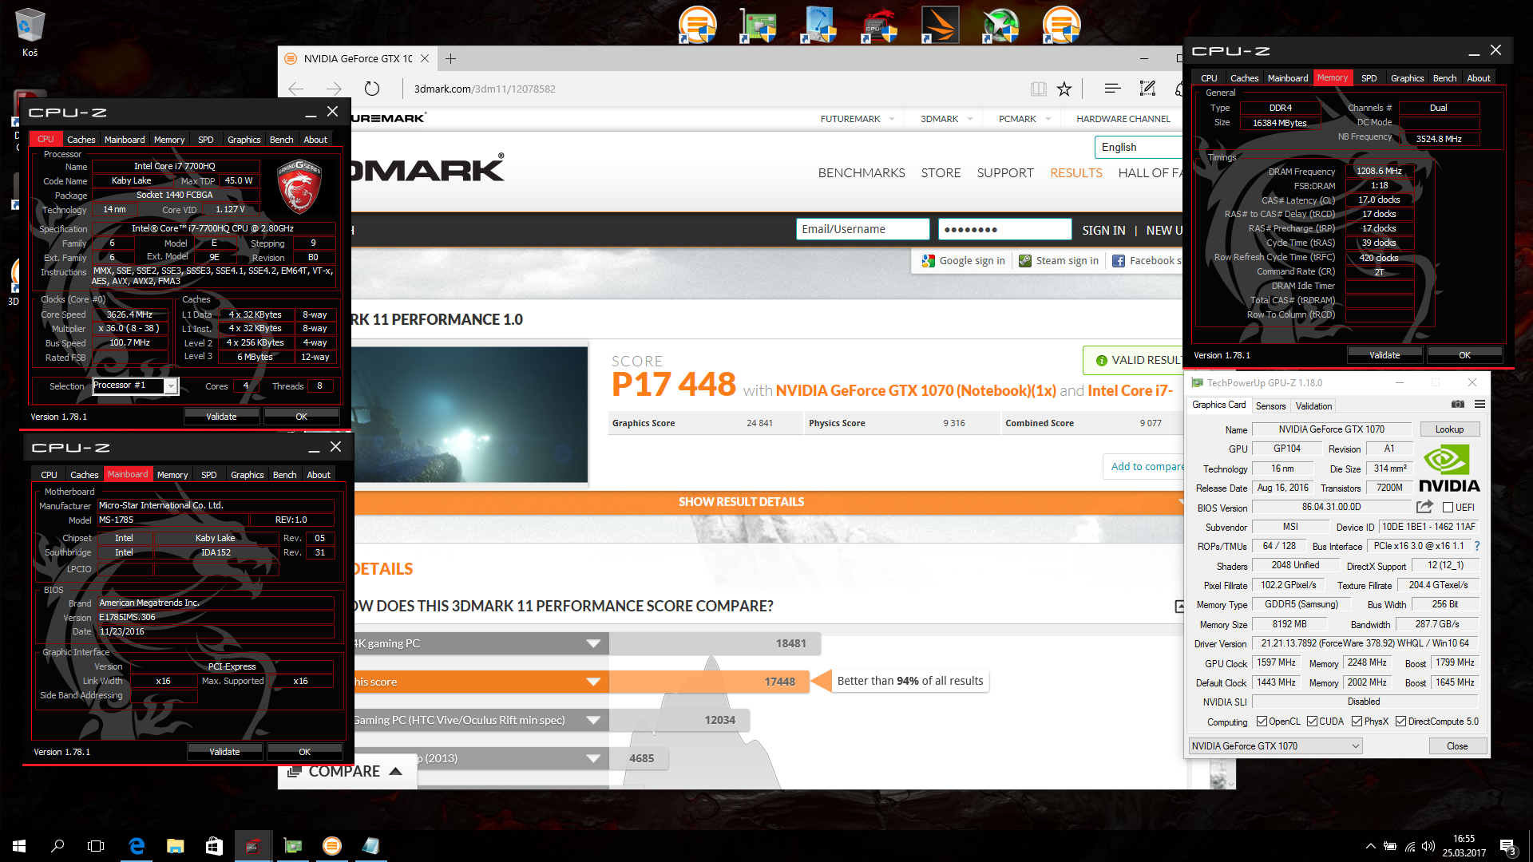Expand Gaming PC HTC Vive/Oculus Rift row

click(x=593, y=720)
